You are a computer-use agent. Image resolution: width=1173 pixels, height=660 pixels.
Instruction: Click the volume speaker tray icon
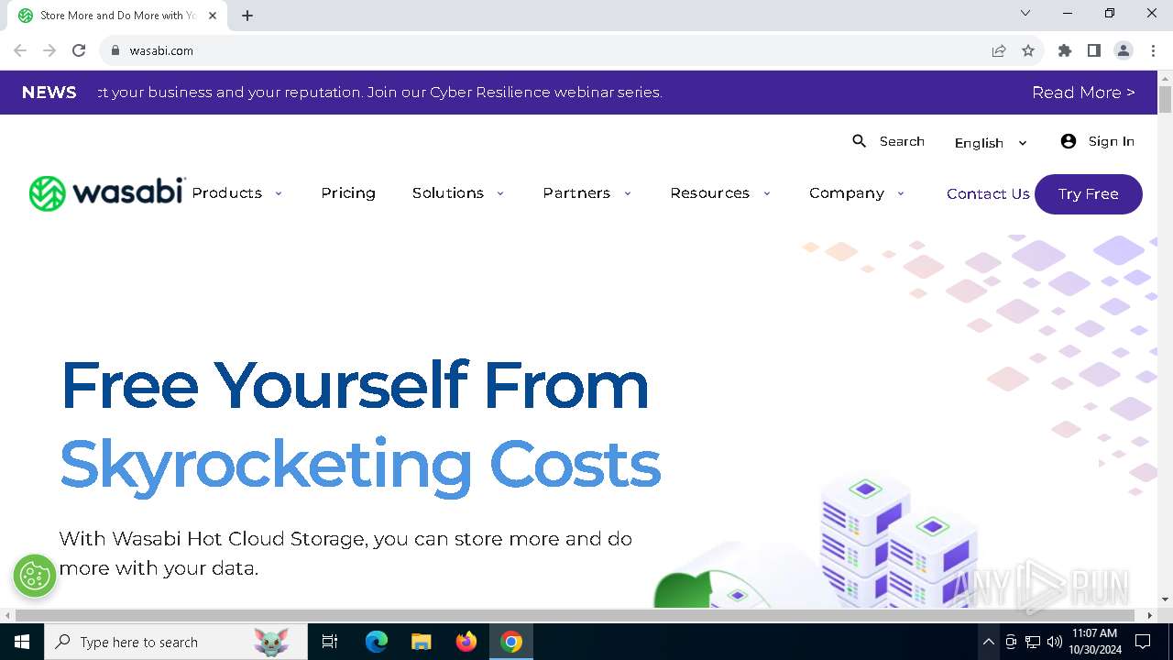pos(1055,642)
